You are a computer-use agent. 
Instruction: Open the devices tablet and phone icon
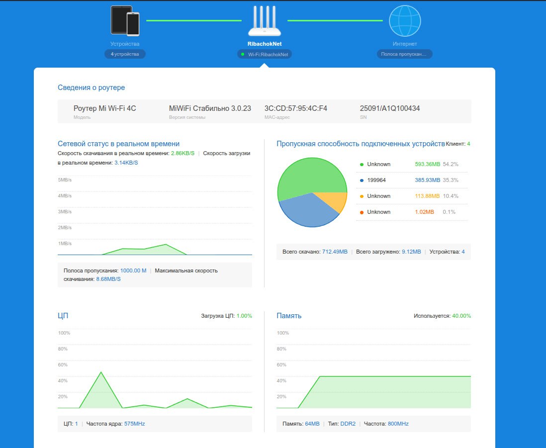pos(125,21)
